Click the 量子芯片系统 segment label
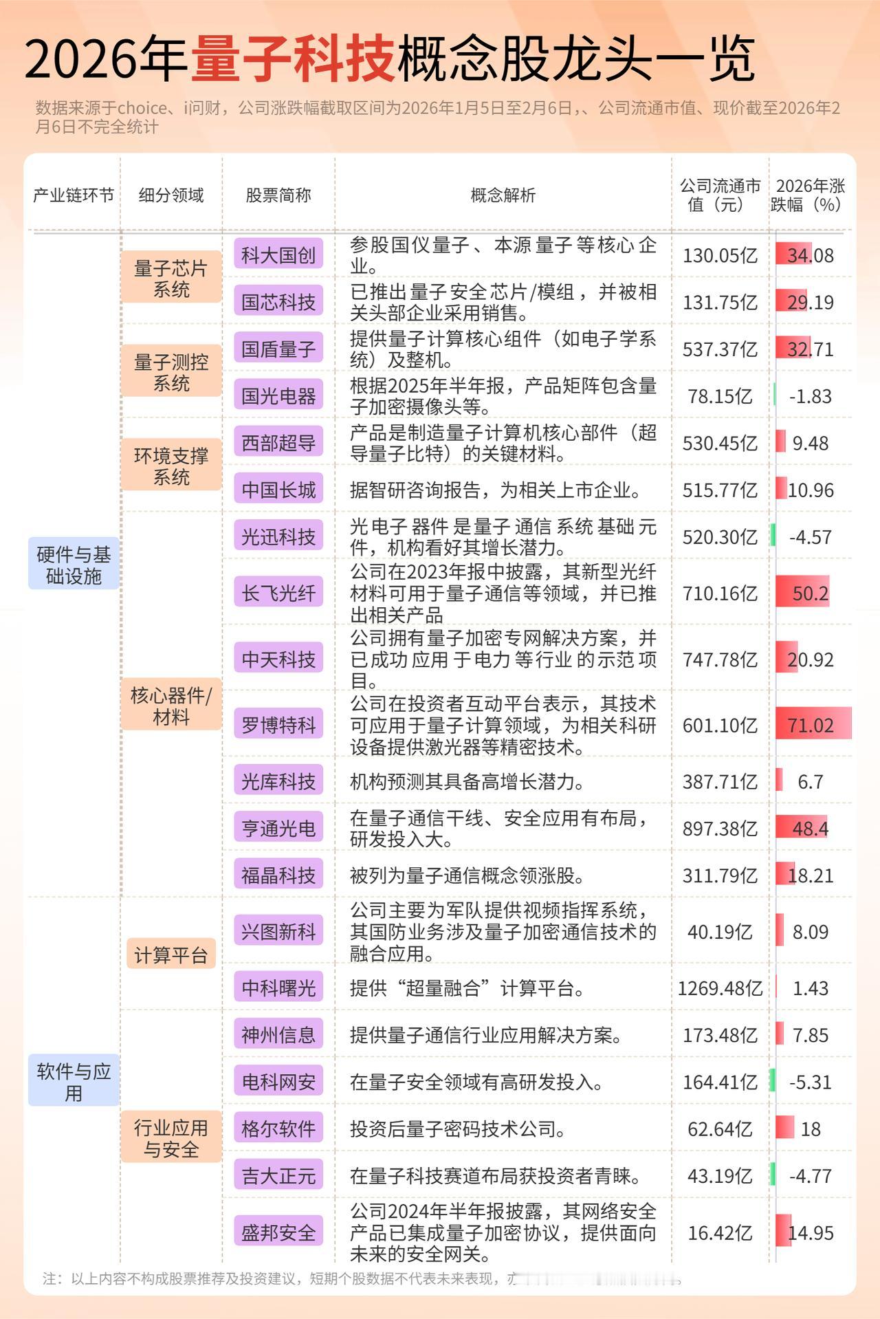The height and width of the screenshot is (1319, 880). coord(171,278)
